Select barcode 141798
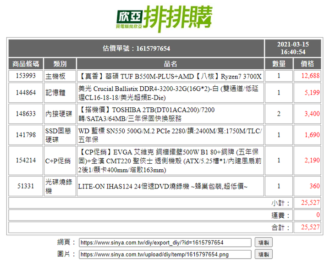 (x=26, y=135)
